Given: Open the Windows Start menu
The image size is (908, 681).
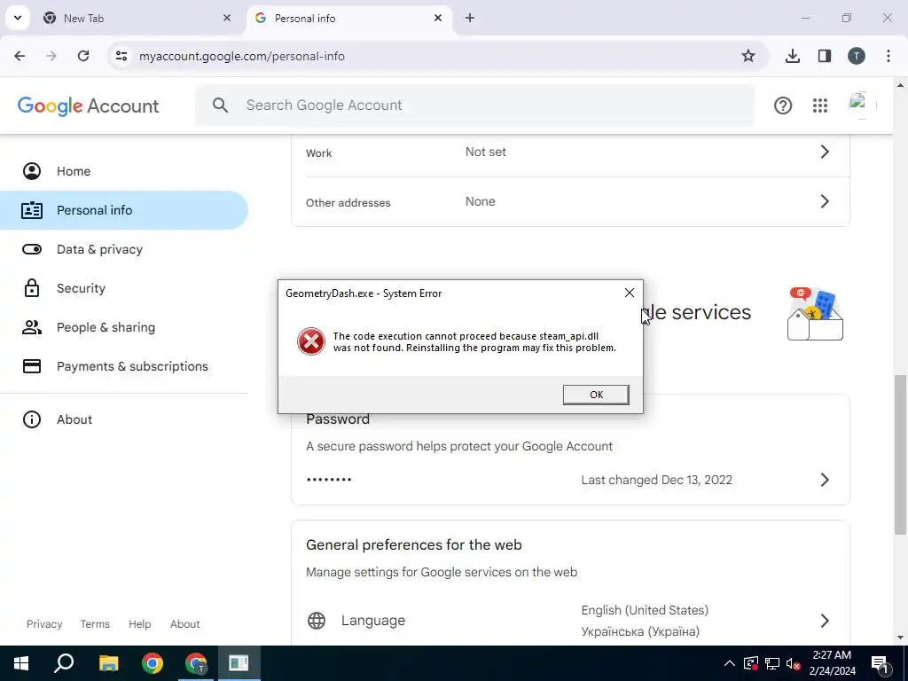Looking at the screenshot, I should pyautogui.click(x=21, y=663).
